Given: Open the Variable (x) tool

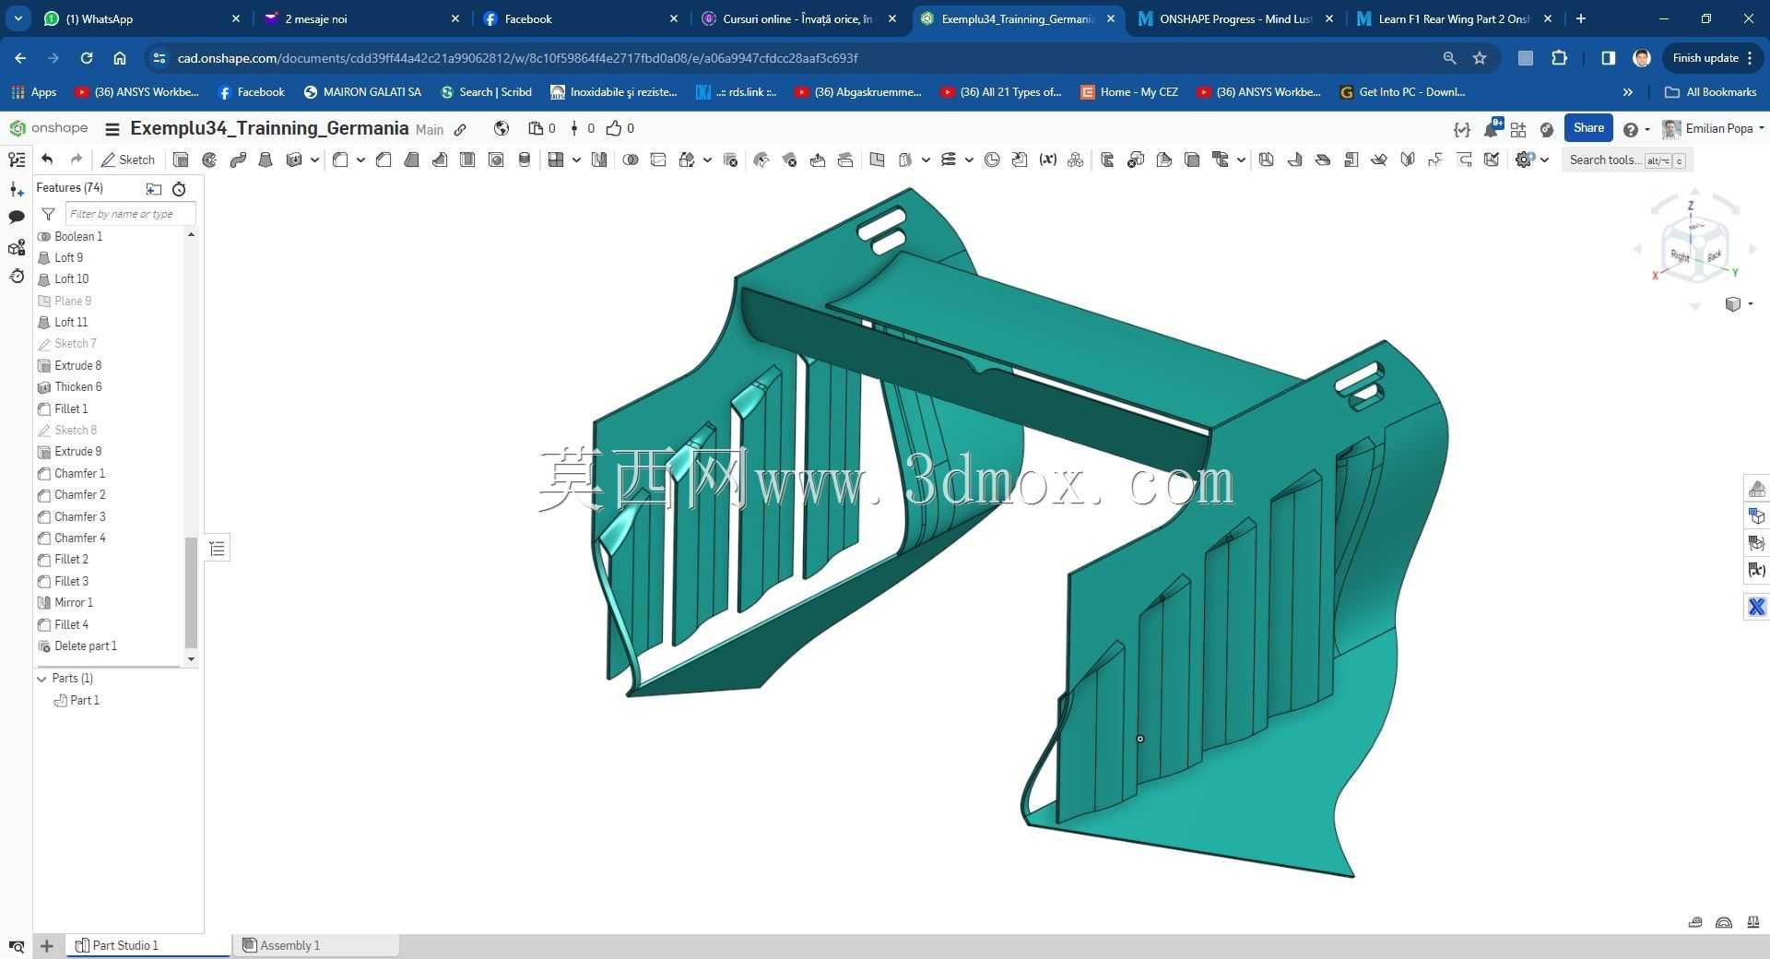Looking at the screenshot, I should click(x=1047, y=160).
